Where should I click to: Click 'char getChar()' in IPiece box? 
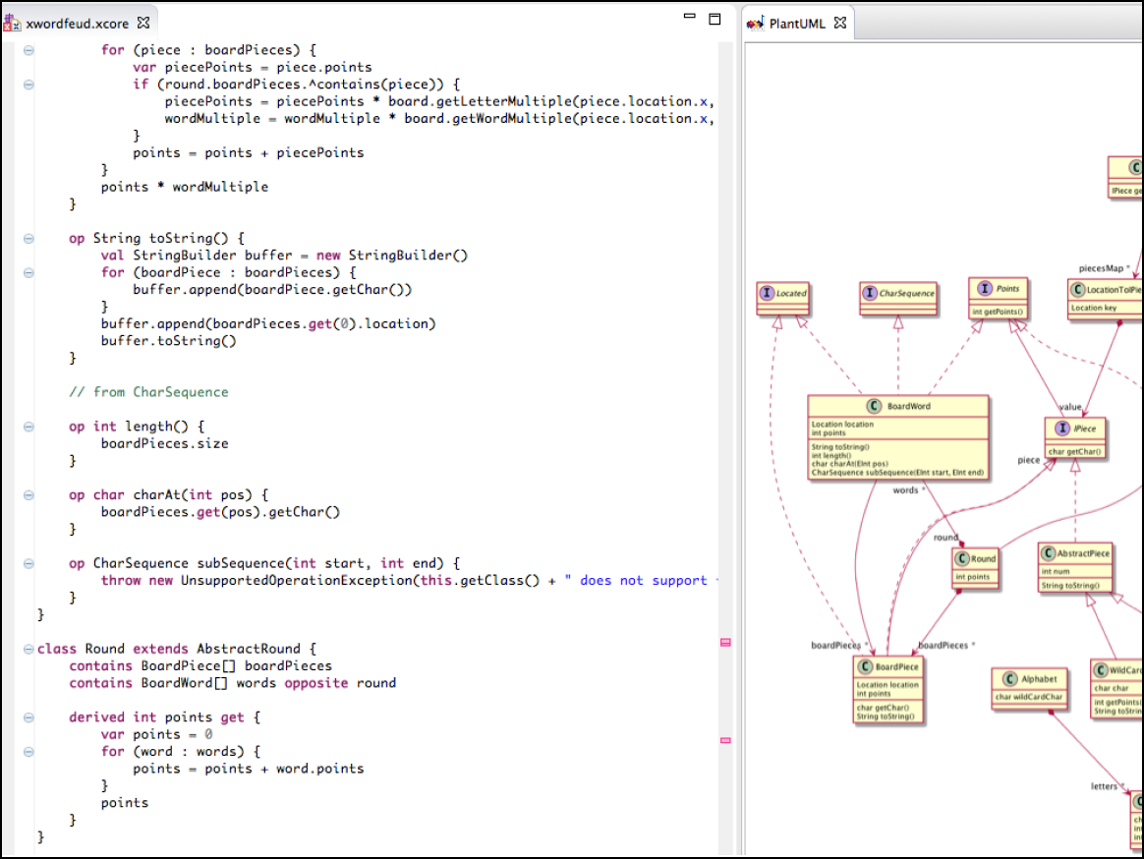point(1074,452)
